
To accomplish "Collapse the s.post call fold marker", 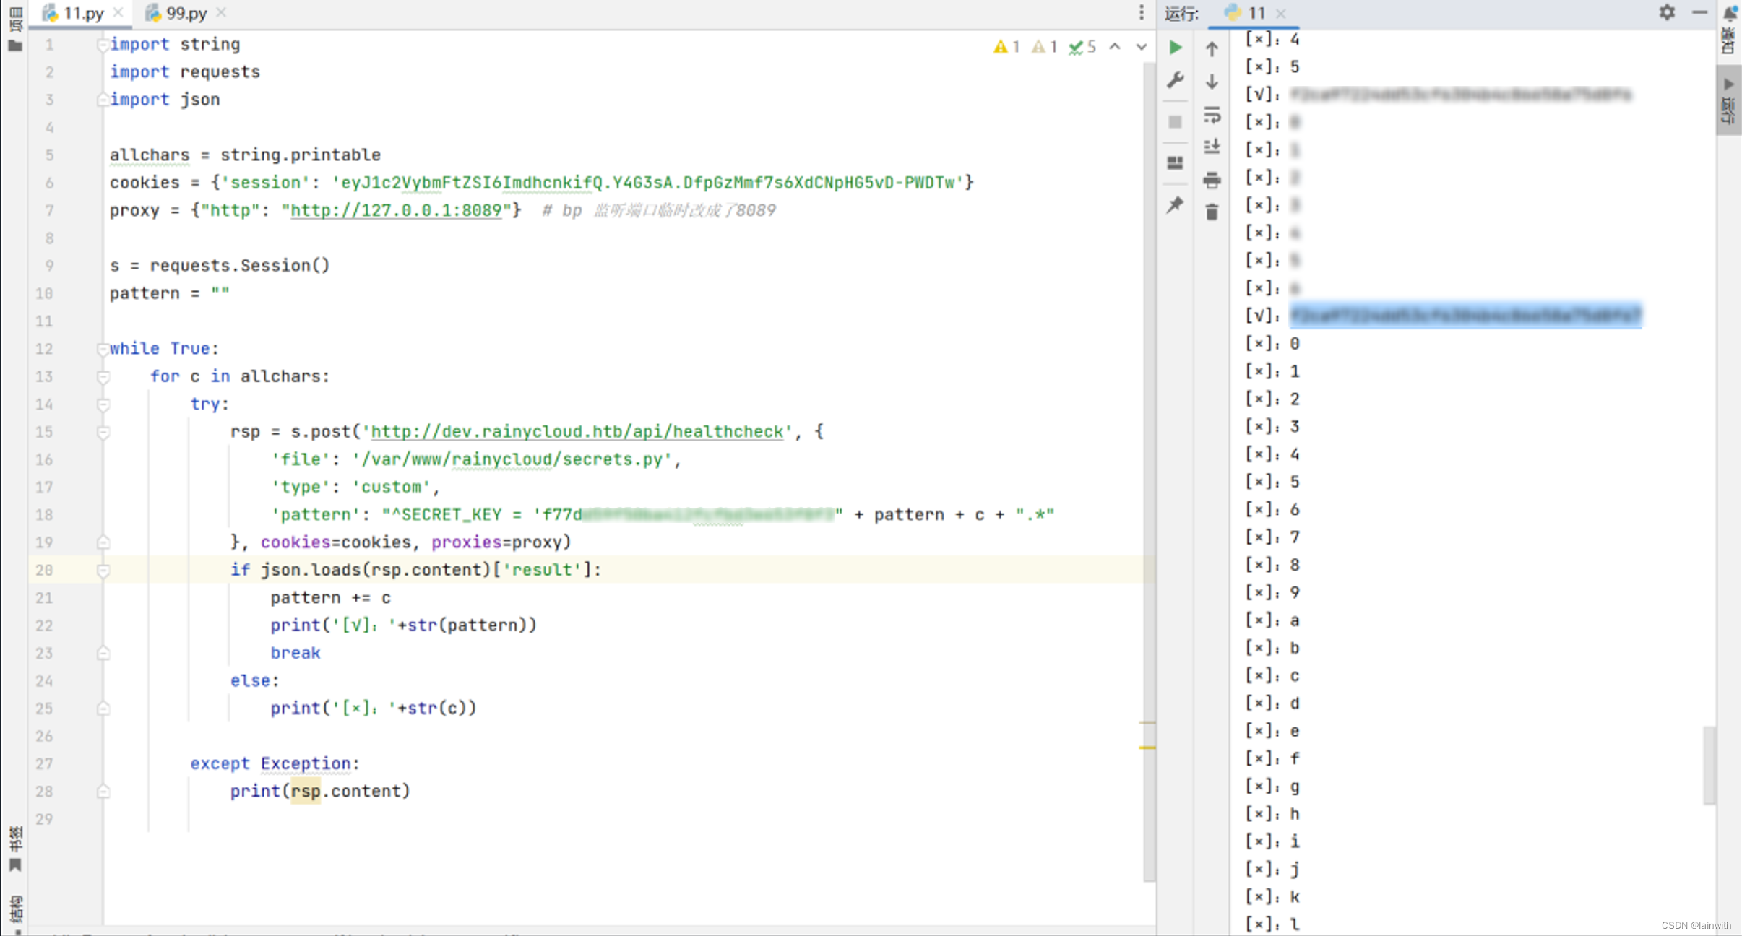I will [103, 432].
